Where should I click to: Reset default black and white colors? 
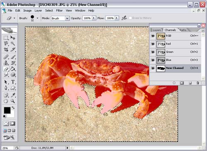tap(5, 117)
